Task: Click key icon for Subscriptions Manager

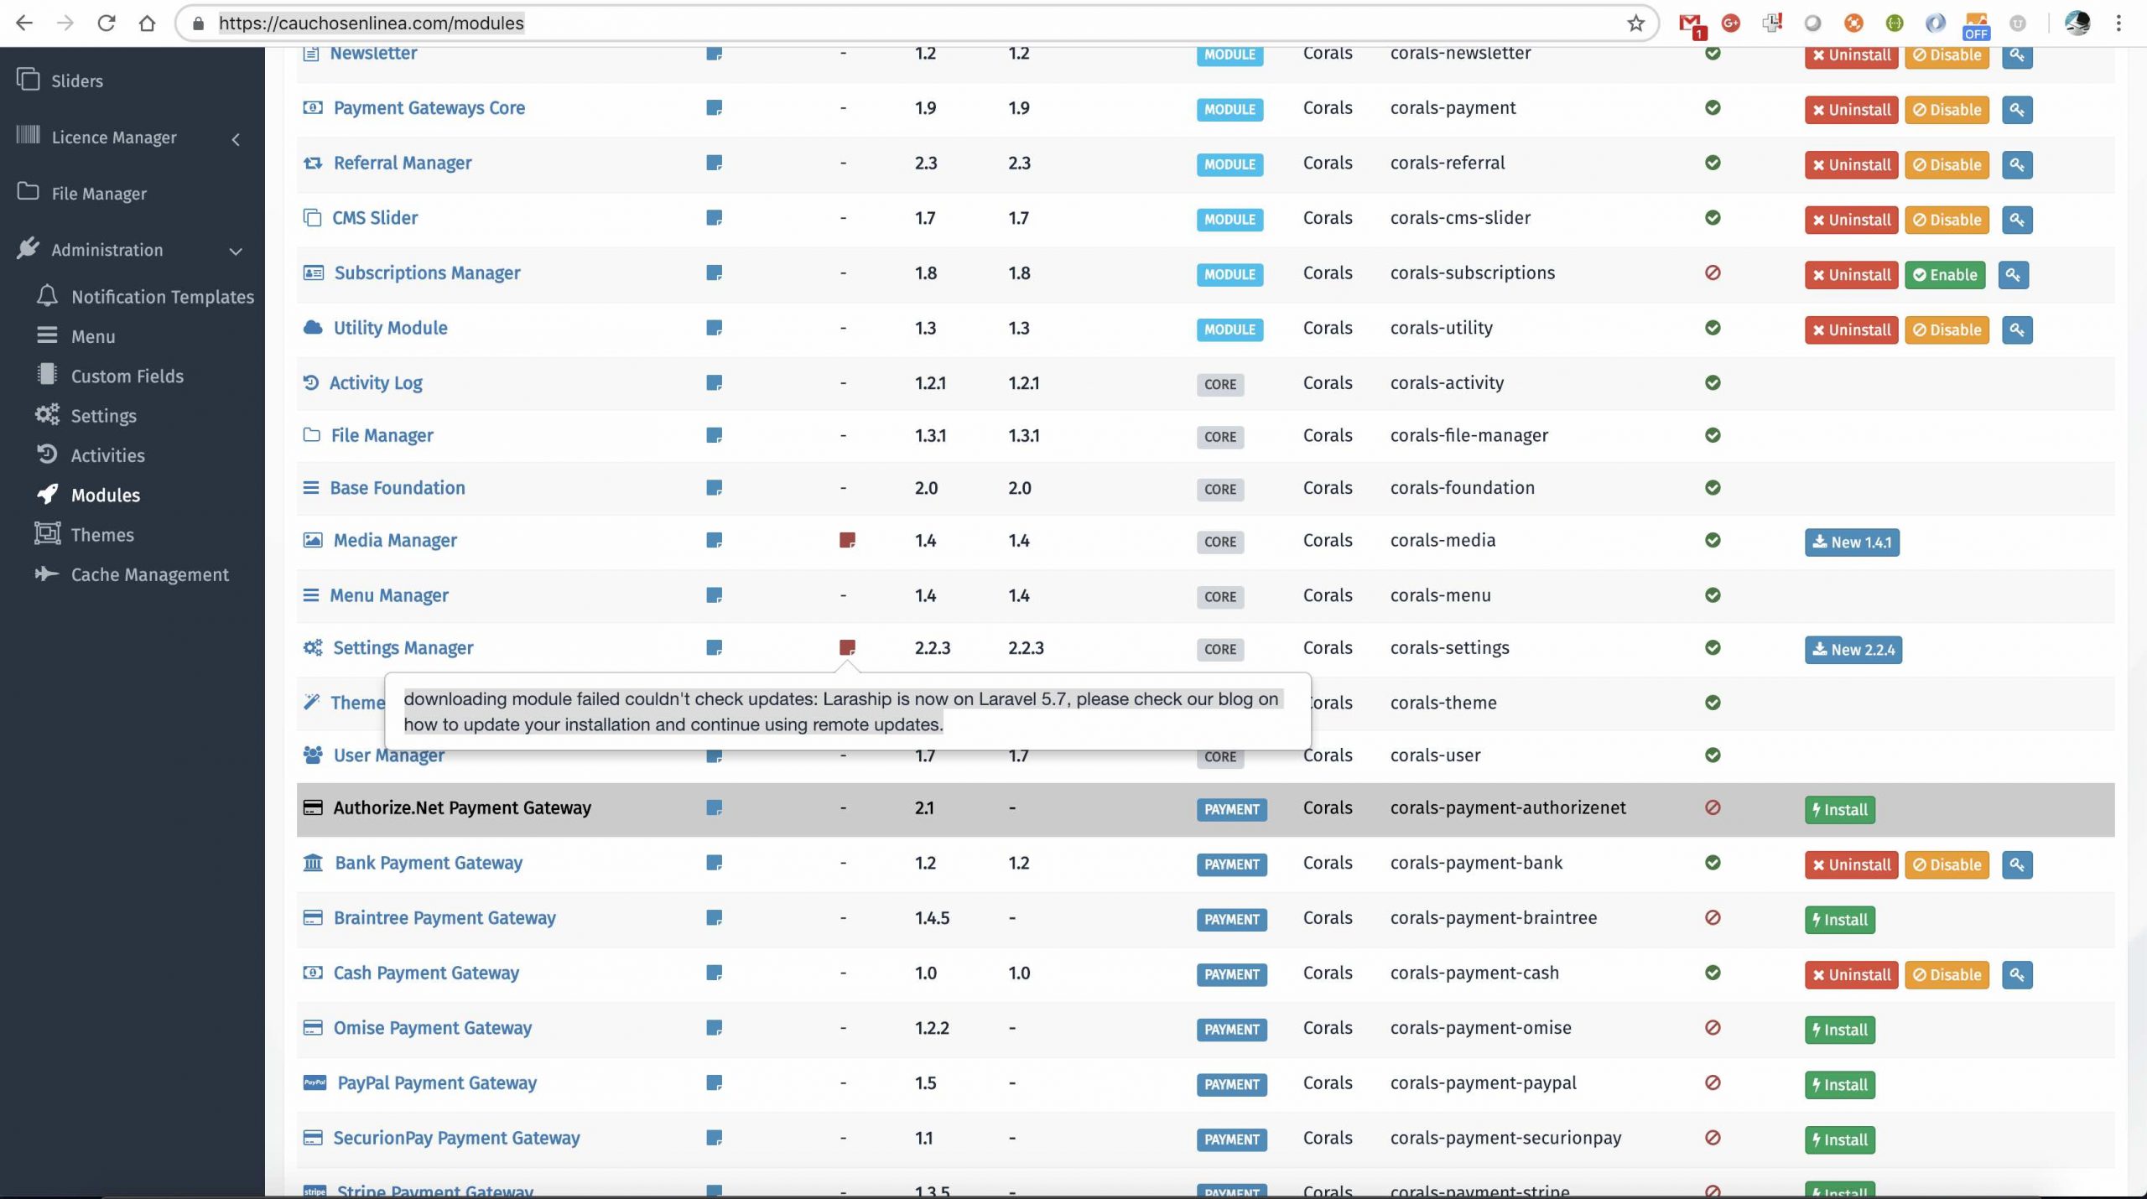Action: pyautogui.click(x=2013, y=275)
